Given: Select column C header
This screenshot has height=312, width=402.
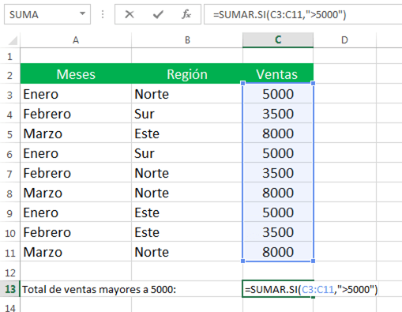Looking at the screenshot, I should coord(278,40).
